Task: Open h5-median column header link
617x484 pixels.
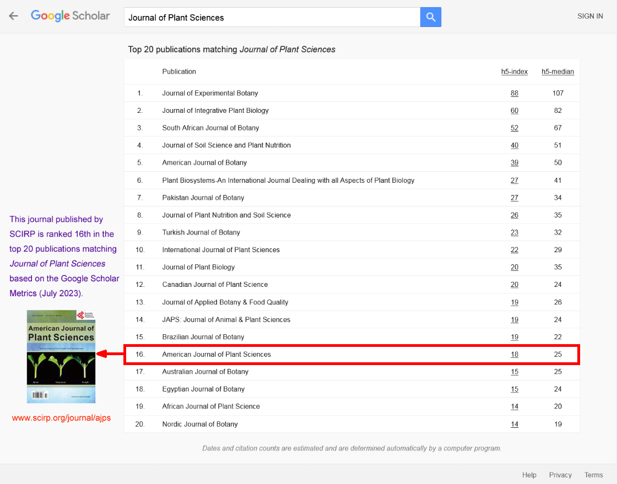Action: click(558, 72)
